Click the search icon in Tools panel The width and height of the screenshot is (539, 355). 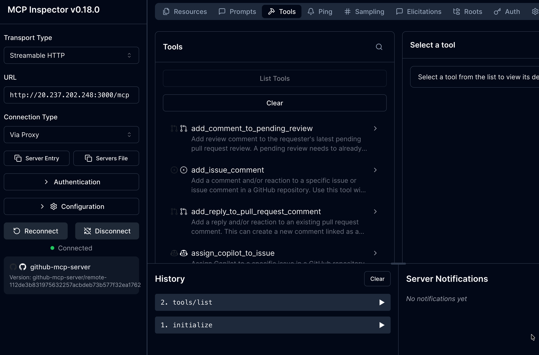coord(379,47)
